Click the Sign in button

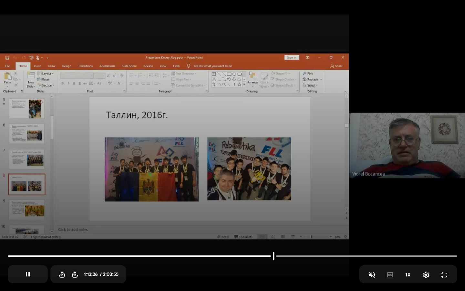tap(292, 58)
